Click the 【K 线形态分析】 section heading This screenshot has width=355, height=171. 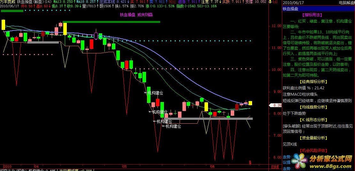[x=313, y=120]
